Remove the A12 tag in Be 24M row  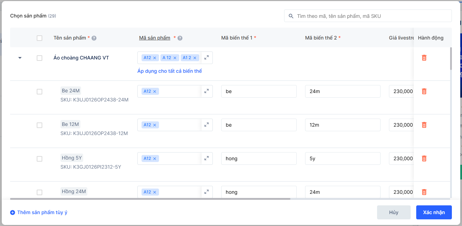(x=154, y=92)
